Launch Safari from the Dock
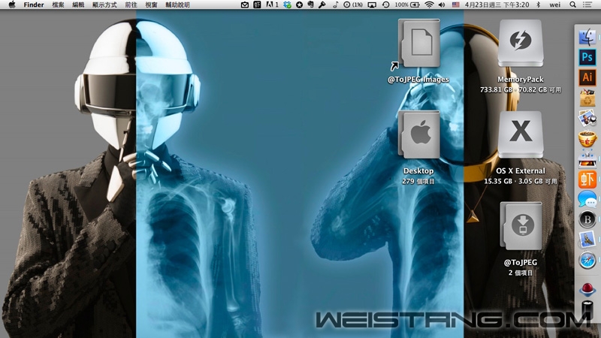The image size is (601, 338). pos(587,261)
